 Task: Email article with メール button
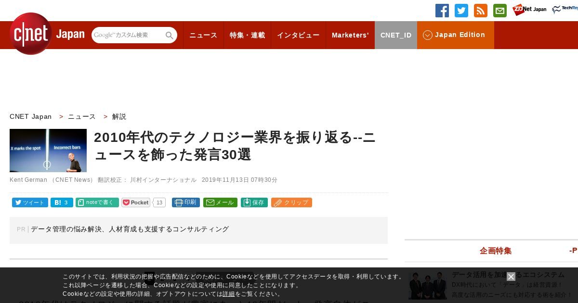(220, 202)
